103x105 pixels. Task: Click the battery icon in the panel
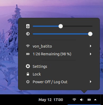(89, 100)
